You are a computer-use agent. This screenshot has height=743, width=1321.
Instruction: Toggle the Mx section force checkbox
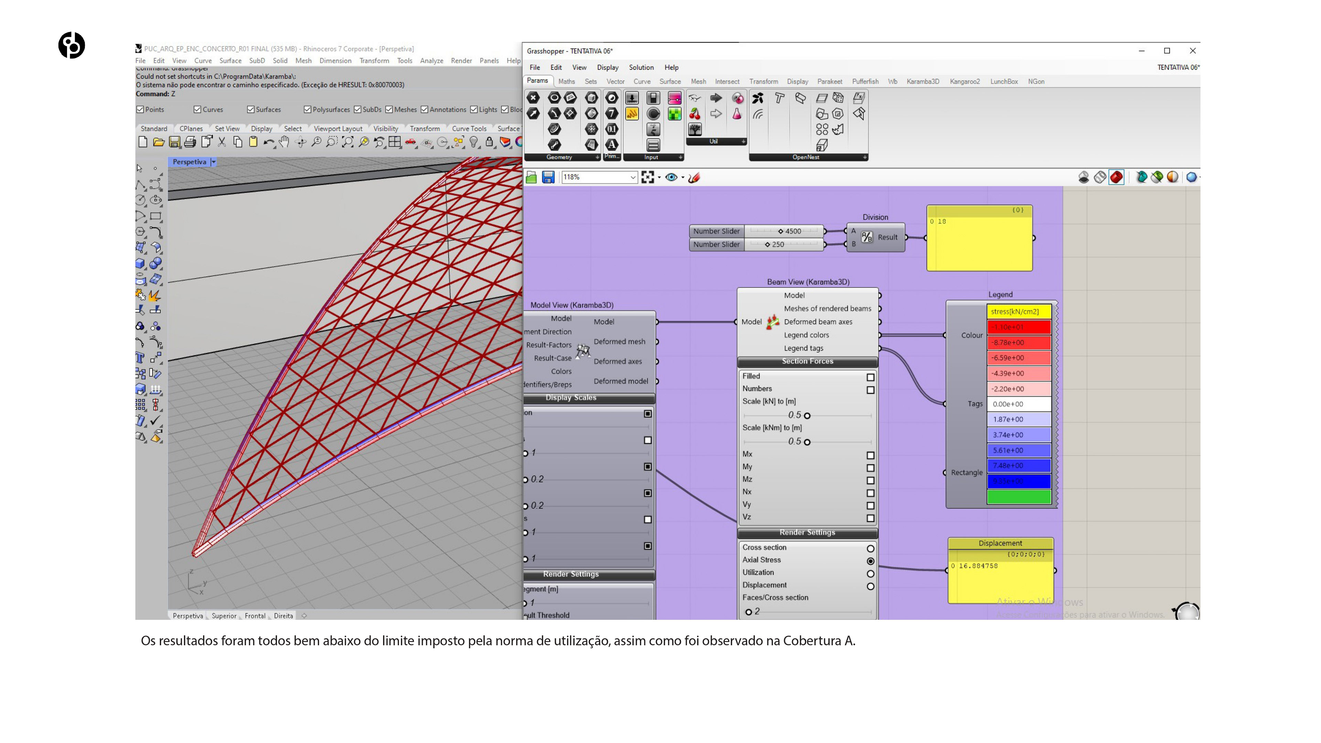pyautogui.click(x=870, y=455)
